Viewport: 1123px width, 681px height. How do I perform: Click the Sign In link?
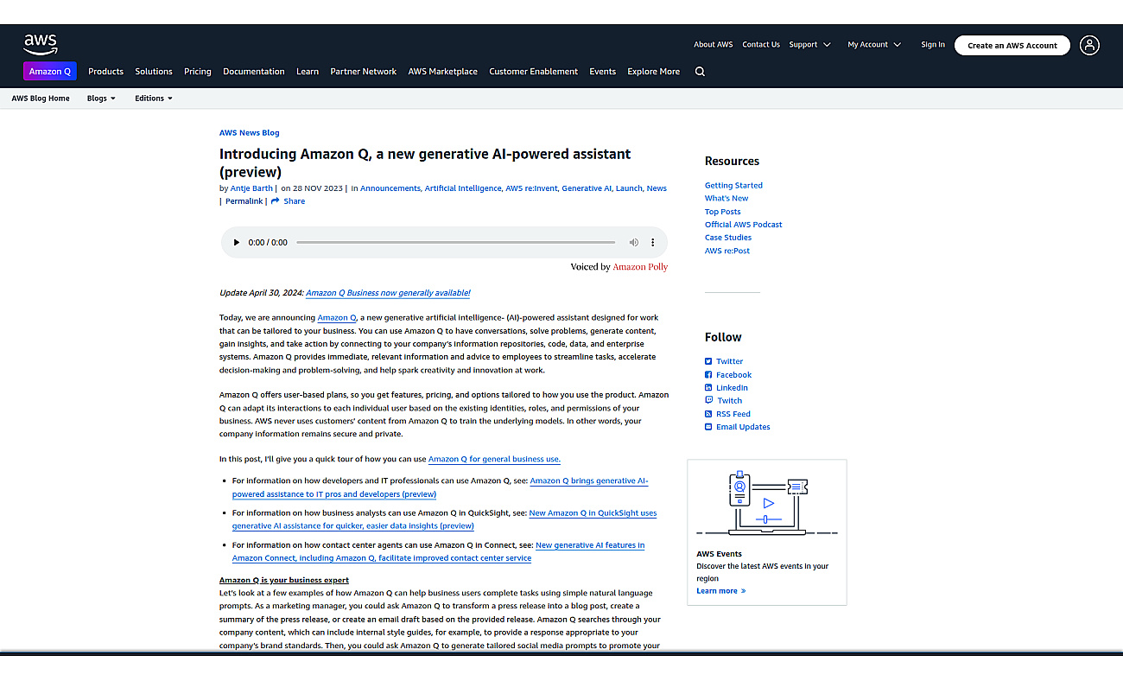(x=933, y=45)
